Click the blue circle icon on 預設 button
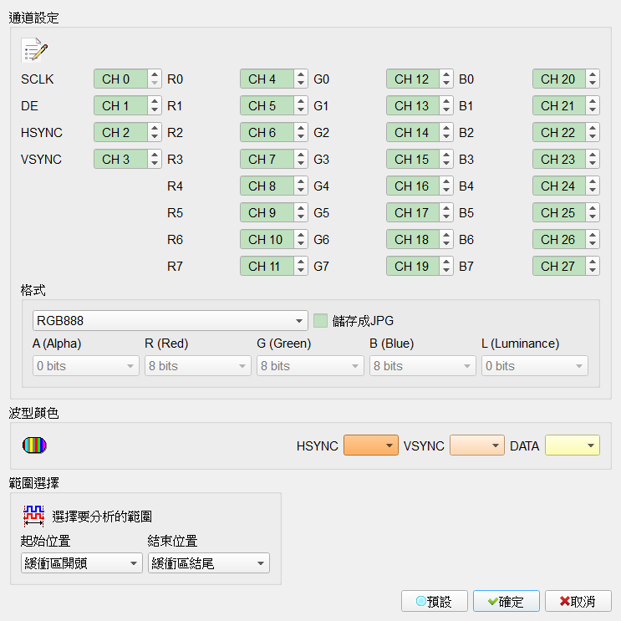The width and height of the screenshot is (621, 621). point(421,601)
